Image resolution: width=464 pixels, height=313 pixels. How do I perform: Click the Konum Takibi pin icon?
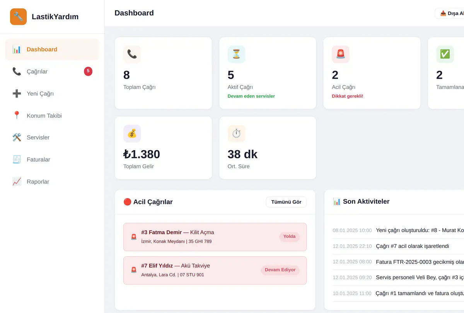tap(17, 115)
